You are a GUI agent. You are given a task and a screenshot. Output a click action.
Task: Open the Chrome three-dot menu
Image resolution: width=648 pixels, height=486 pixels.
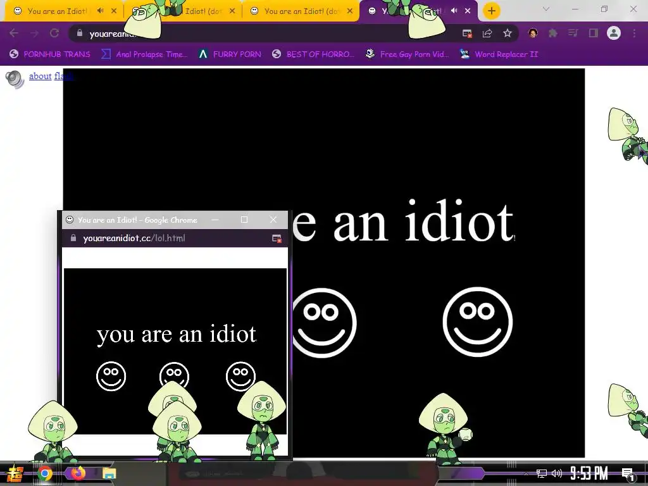point(634,33)
